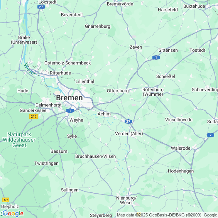Select the Bremen city label
The height and width of the screenshot is (218, 218).
pos(69,98)
